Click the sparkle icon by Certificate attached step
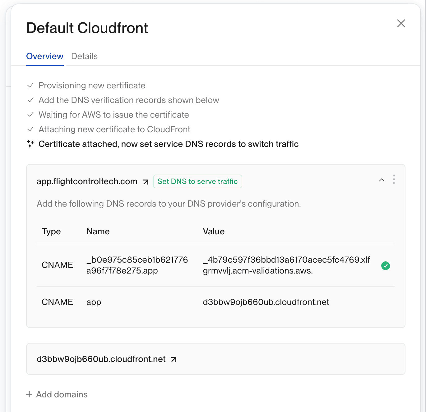Screen dimensions: 426x412 pyautogui.click(x=30, y=144)
